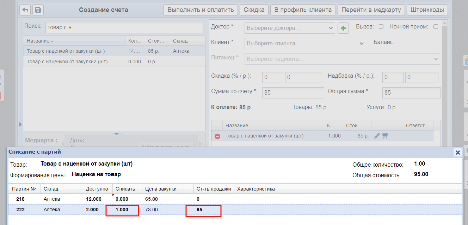Click the save floppy disk icon
Viewport: 468px width, 225px height.
click(38, 10)
